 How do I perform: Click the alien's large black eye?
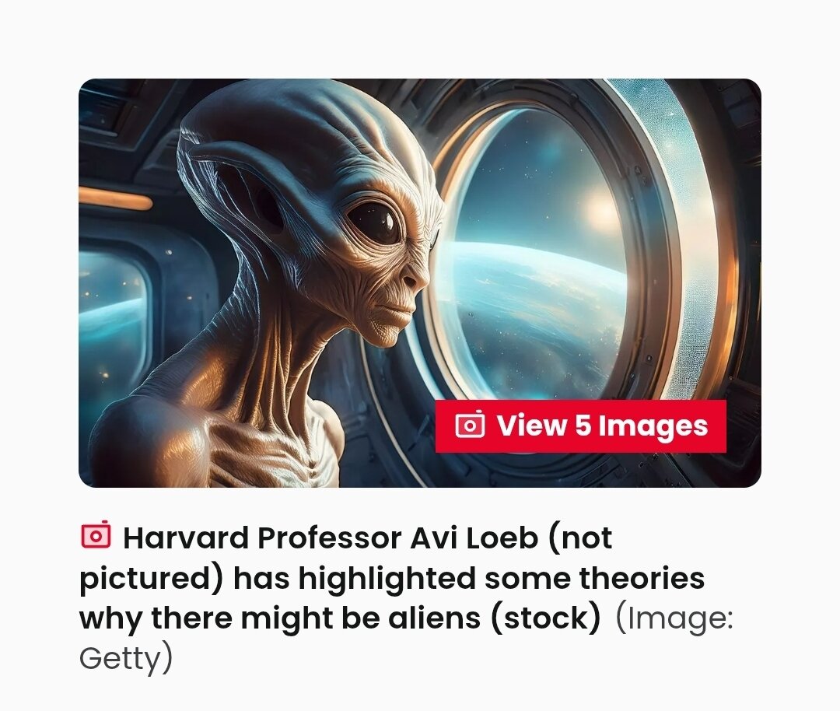[375, 221]
